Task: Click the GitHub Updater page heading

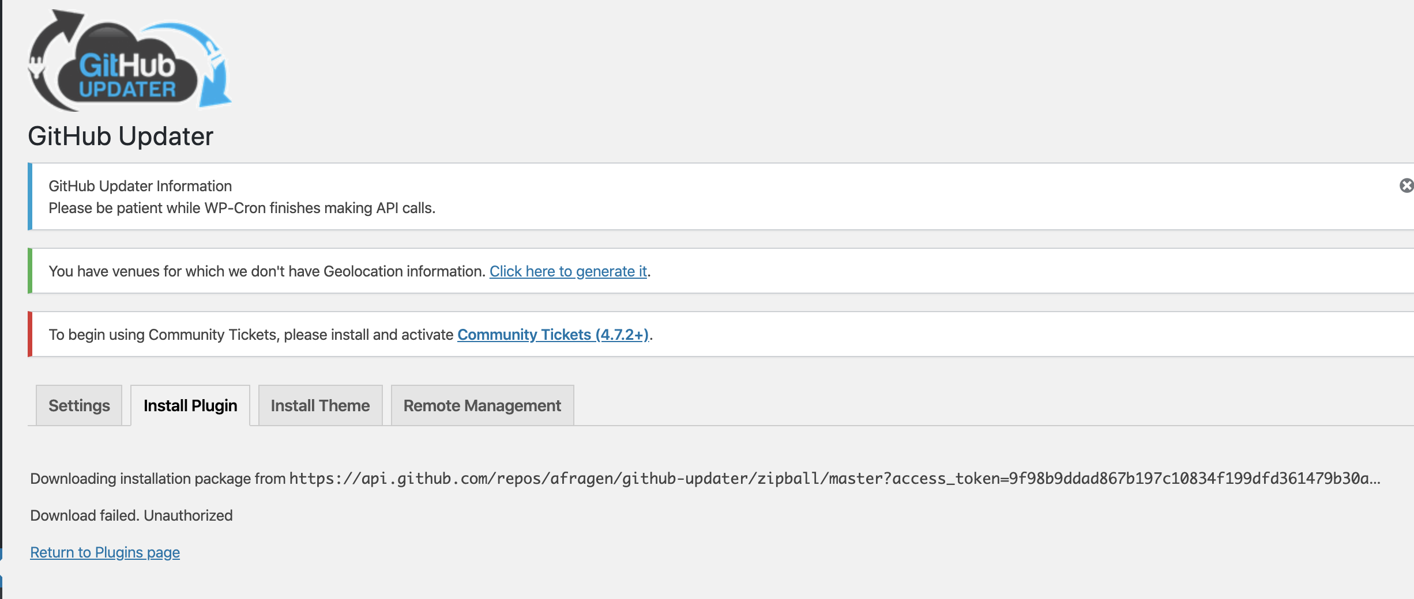Action: [x=121, y=137]
